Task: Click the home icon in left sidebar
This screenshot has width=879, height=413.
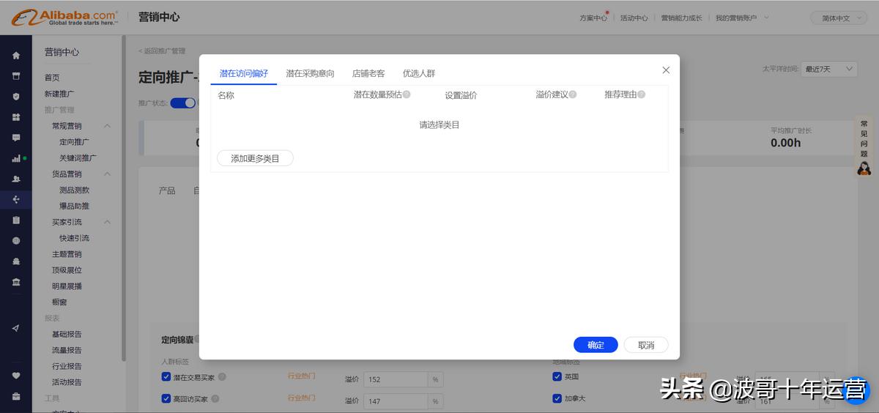Action: [16, 56]
